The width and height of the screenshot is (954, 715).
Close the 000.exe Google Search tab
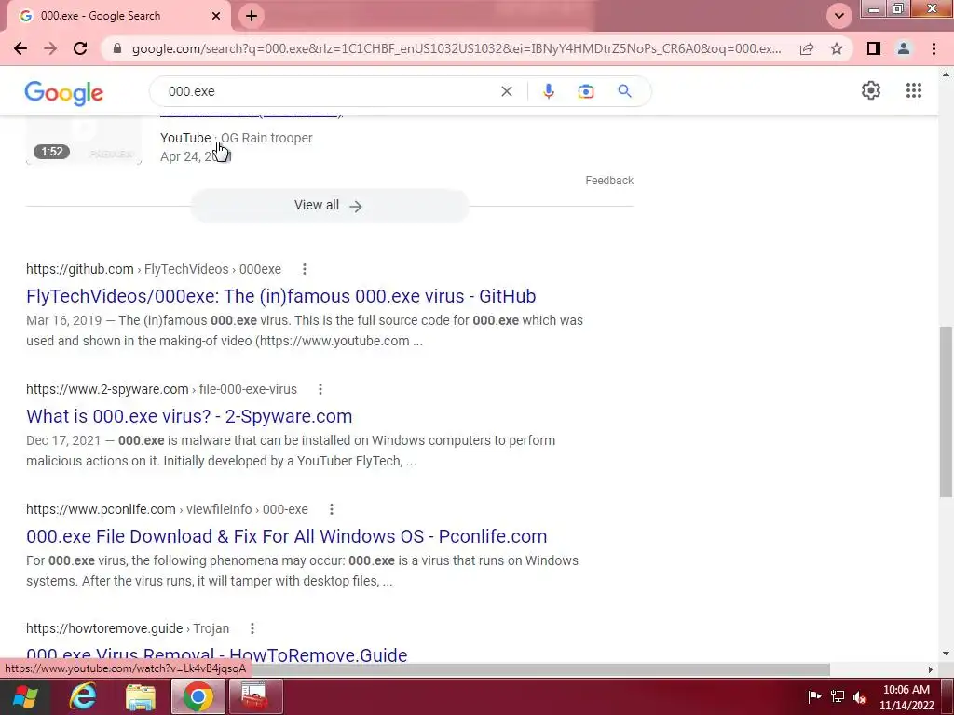pos(216,16)
